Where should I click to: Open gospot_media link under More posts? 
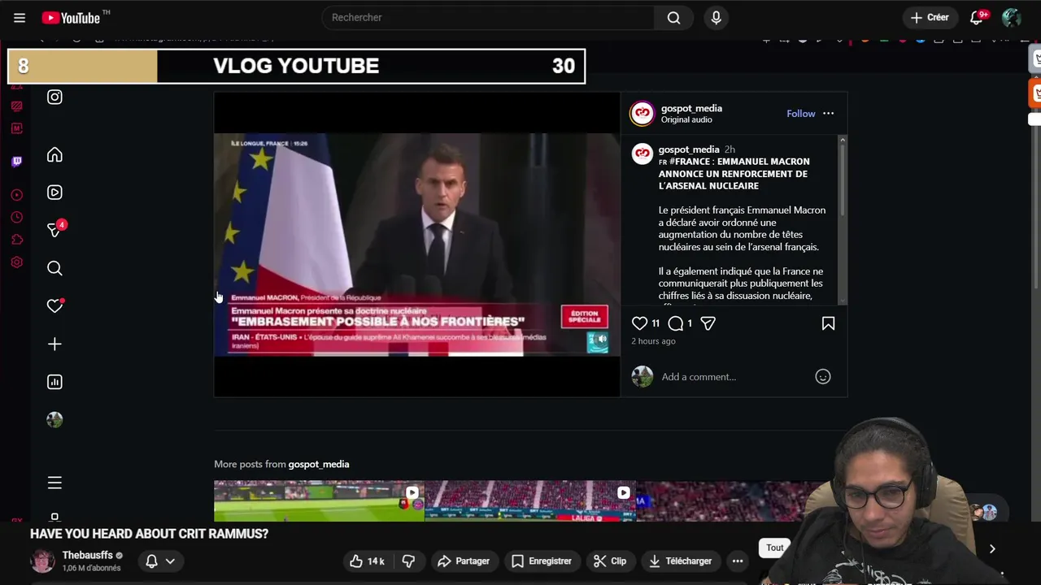(318, 464)
